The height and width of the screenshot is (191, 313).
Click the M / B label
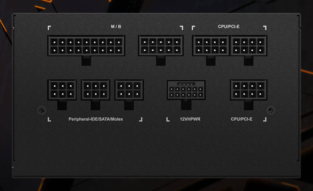pos(116,27)
